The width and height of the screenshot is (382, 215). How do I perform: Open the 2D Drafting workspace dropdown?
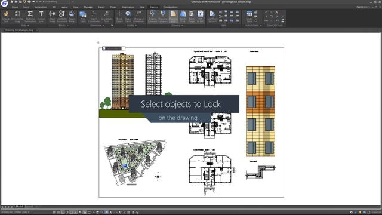click(x=57, y=2)
